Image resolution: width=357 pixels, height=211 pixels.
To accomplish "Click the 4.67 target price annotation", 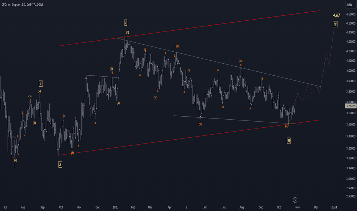I will 336,15.
